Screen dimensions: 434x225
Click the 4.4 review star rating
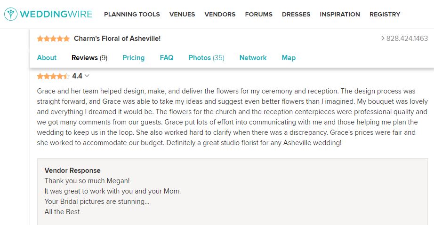coord(53,76)
